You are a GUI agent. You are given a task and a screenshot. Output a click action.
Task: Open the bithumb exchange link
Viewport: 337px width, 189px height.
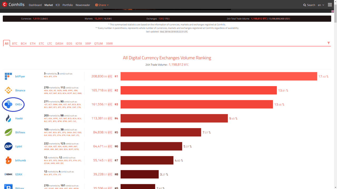[x=21, y=160]
